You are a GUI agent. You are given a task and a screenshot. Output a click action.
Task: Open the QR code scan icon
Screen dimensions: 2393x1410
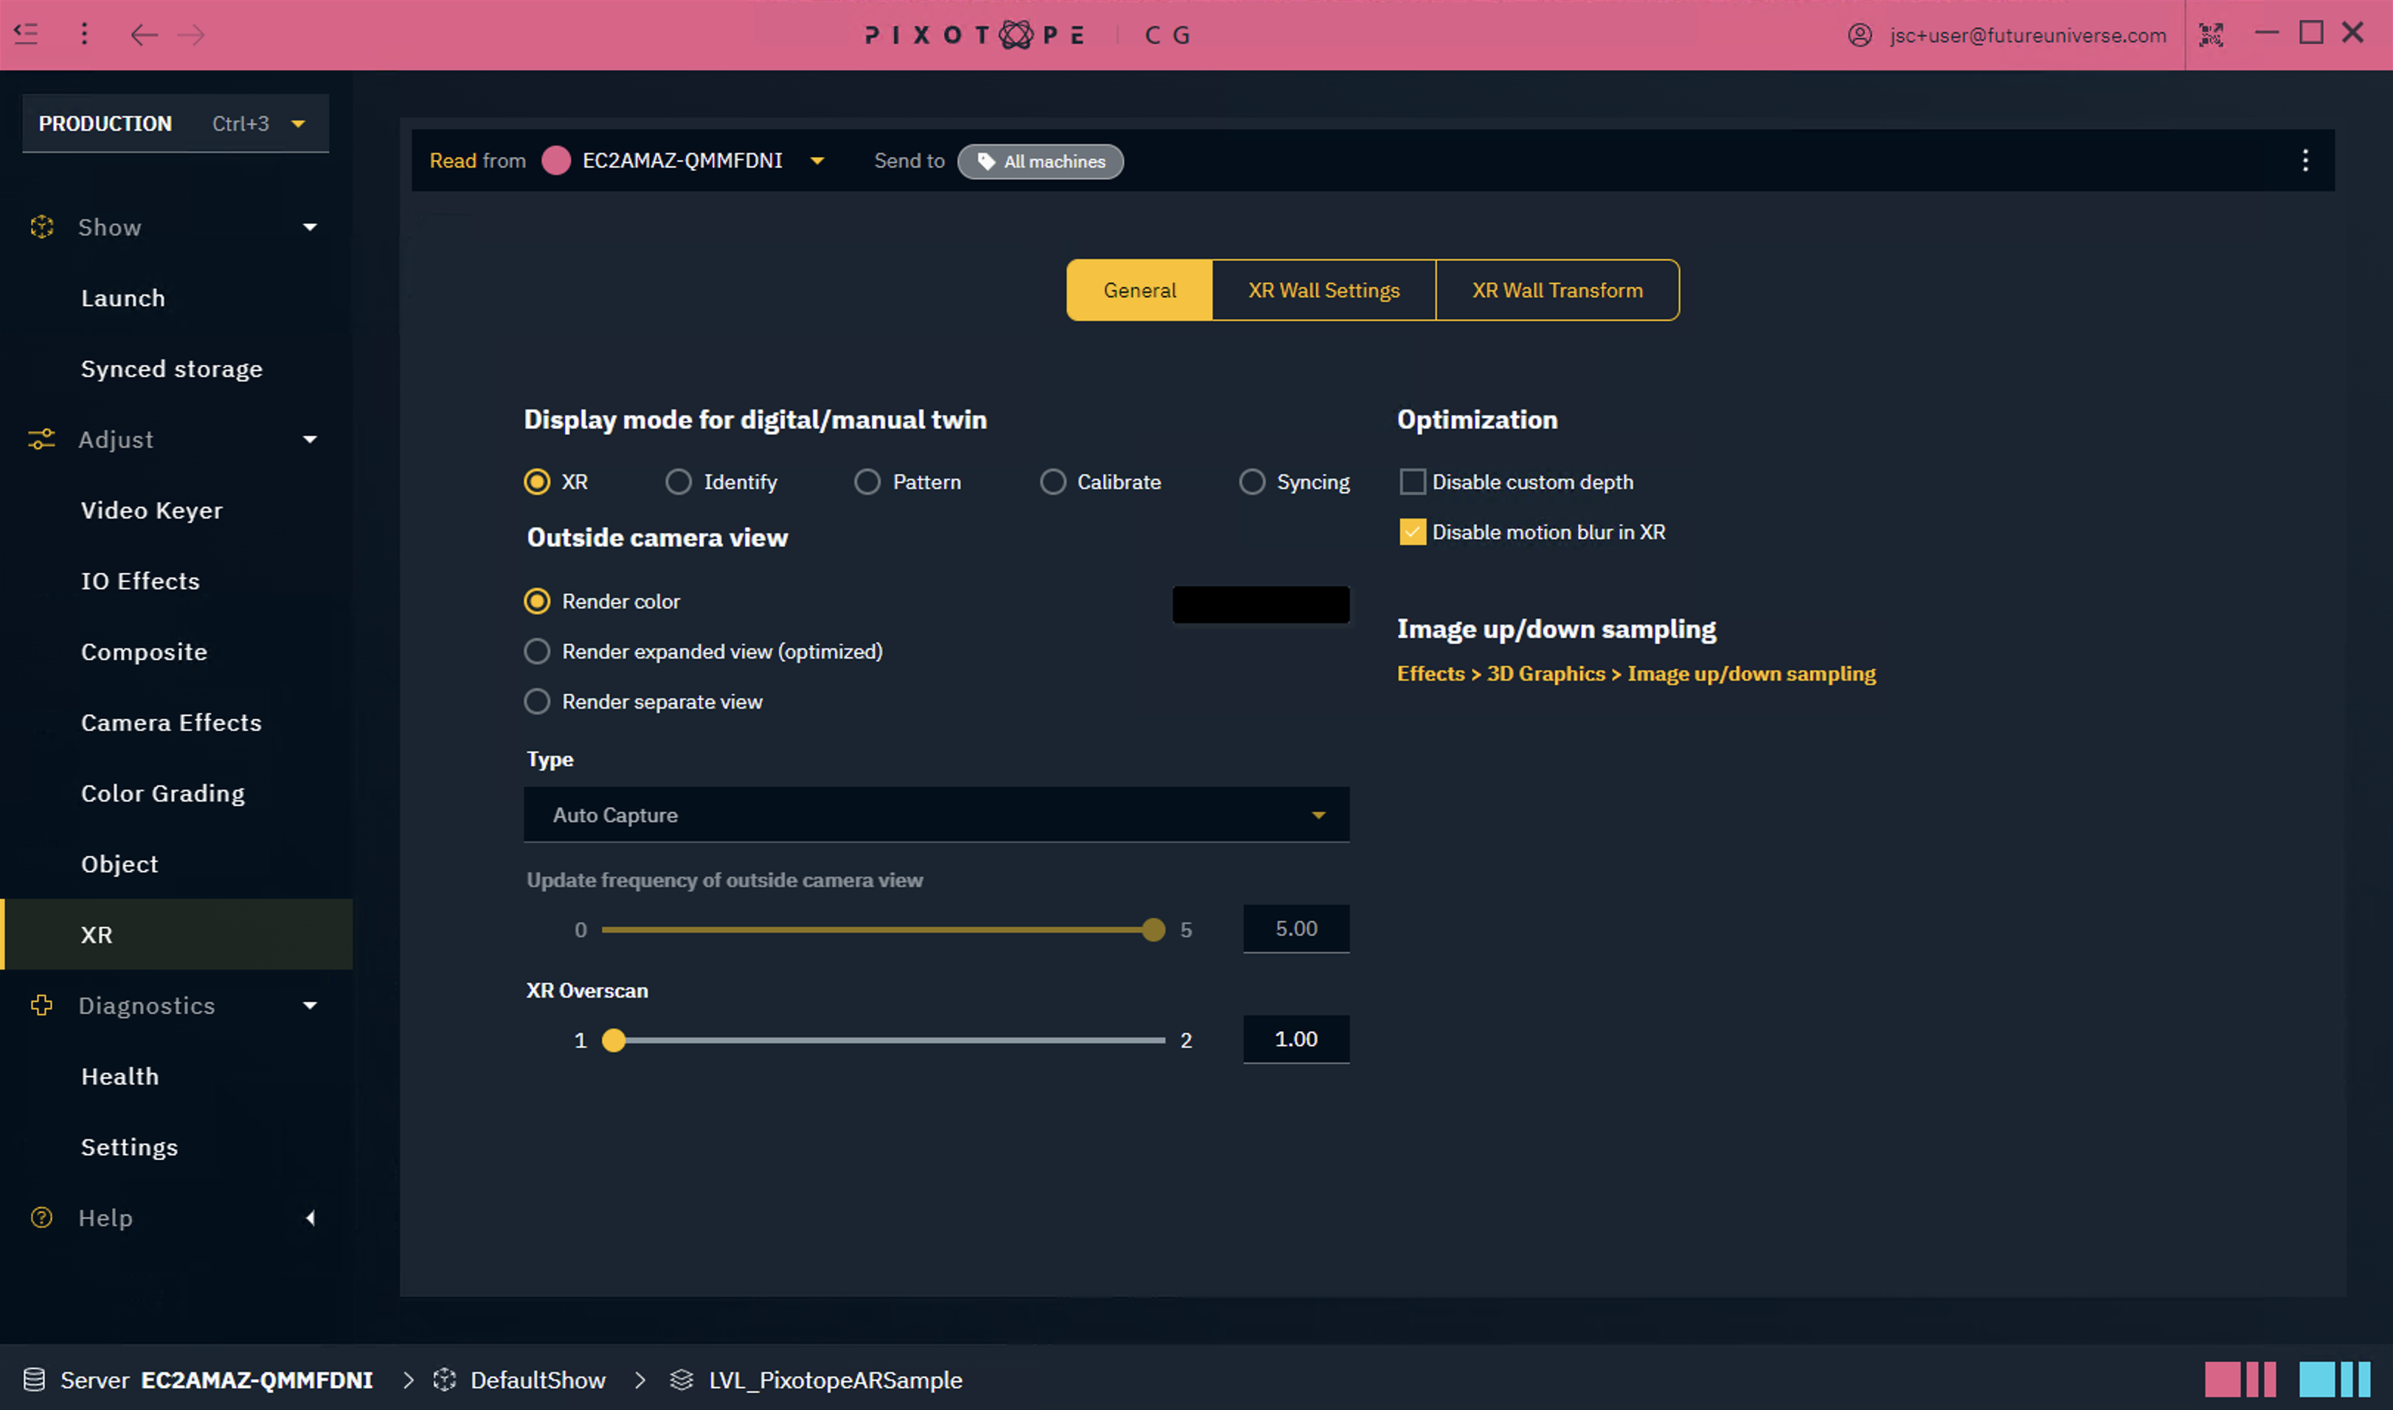[2212, 35]
